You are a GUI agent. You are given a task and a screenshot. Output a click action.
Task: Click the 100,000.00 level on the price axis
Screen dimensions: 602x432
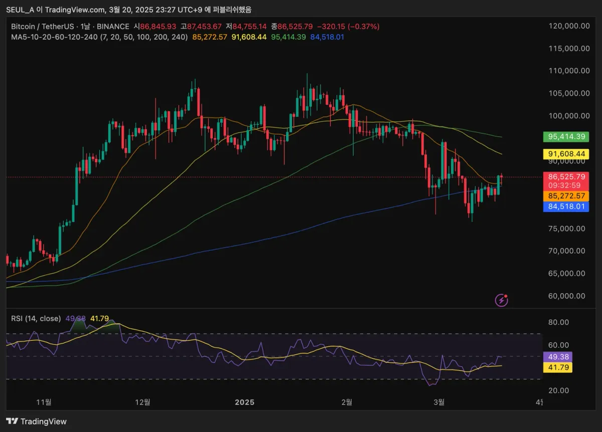click(x=569, y=116)
